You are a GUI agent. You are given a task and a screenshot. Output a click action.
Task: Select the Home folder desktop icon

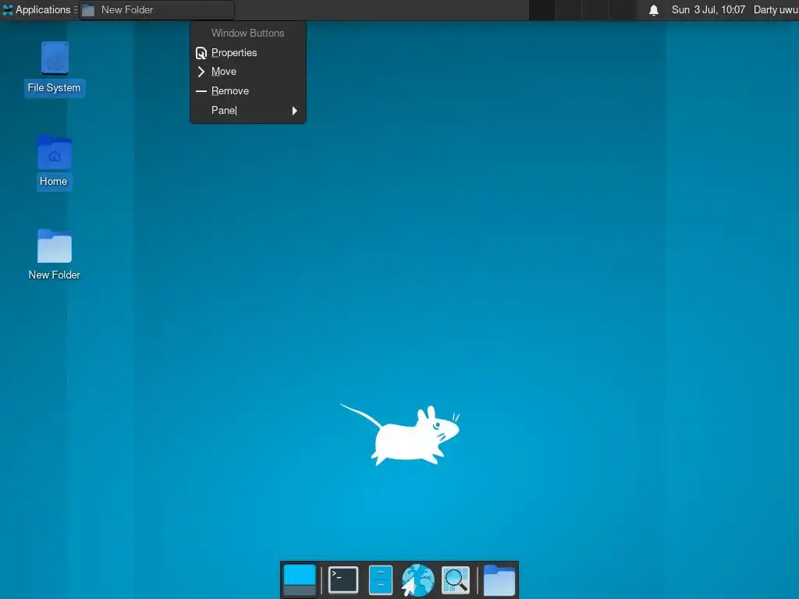coord(55,152)
